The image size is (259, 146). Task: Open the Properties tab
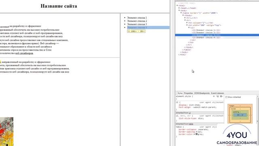188,93
